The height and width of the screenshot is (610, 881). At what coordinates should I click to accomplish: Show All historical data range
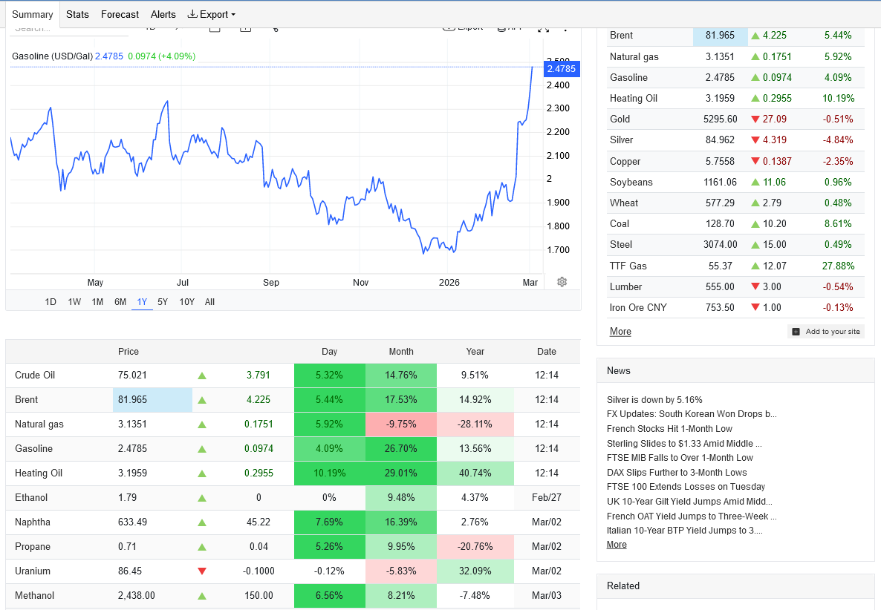210,302
